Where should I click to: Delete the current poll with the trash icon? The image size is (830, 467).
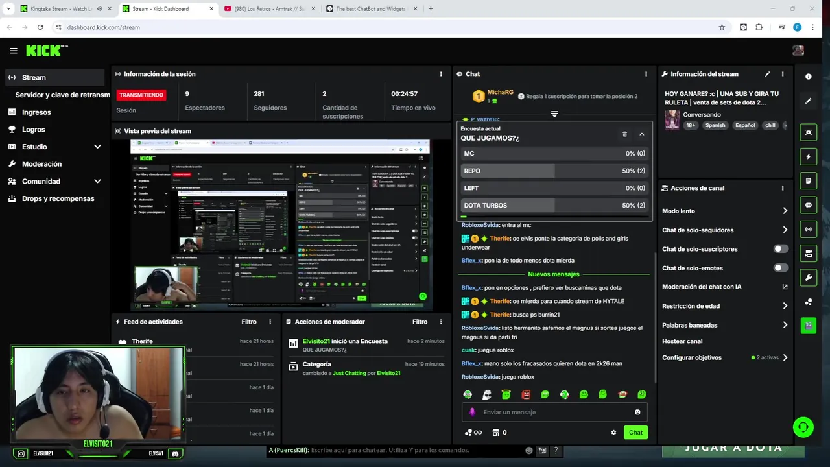[x=624, y=134]
